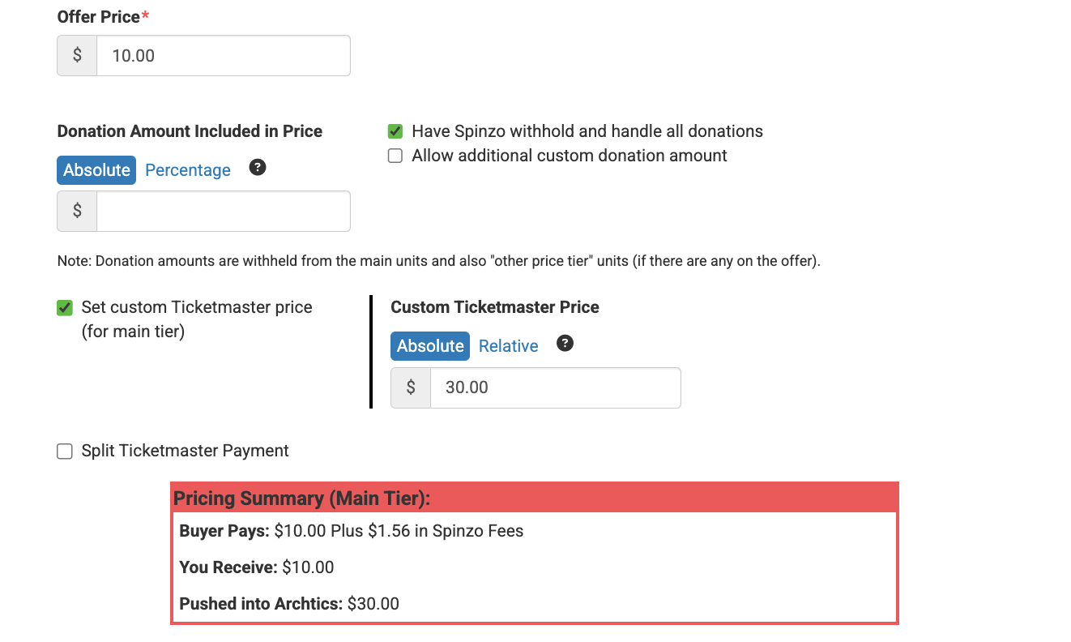Screen dimensions: 1071x642
Task: Open the donation amount help icon
Action: point(258,168)
